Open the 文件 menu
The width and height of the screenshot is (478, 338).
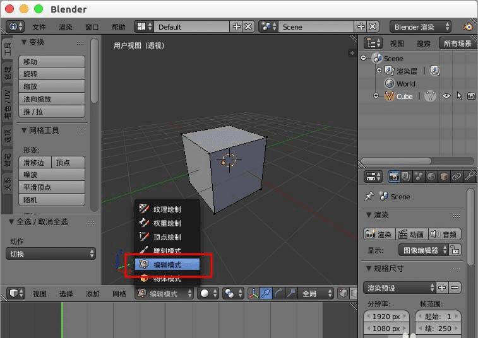coord(39,27)
